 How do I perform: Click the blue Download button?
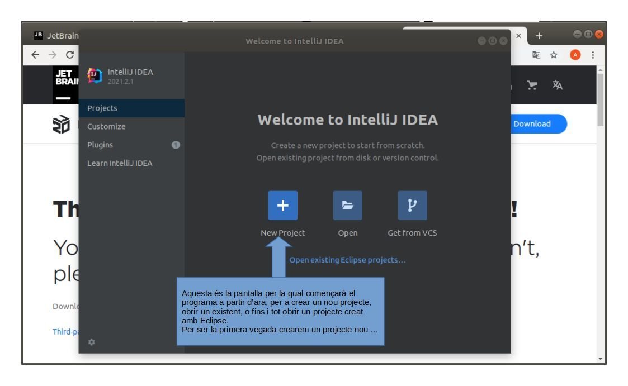pyautogui.click(x=539, y=124)
